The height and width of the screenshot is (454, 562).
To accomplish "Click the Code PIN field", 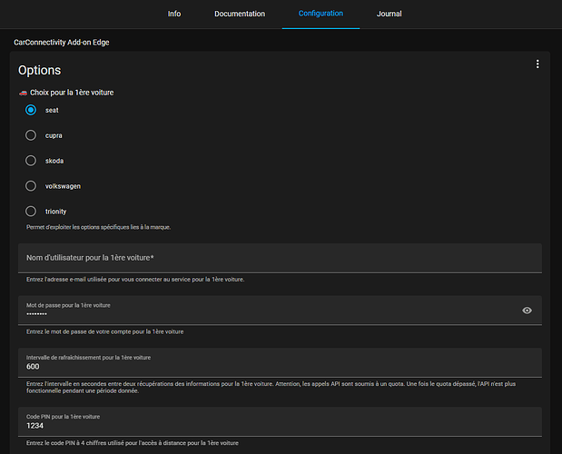I will [280, 420].
